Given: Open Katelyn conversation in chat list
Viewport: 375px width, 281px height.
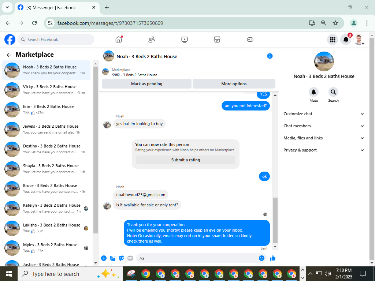Looking at the screenshot, I should [47, 208].
